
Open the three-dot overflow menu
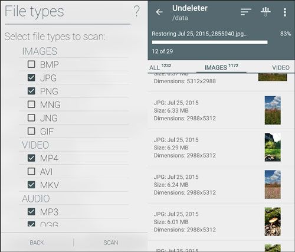click(284, 12)
